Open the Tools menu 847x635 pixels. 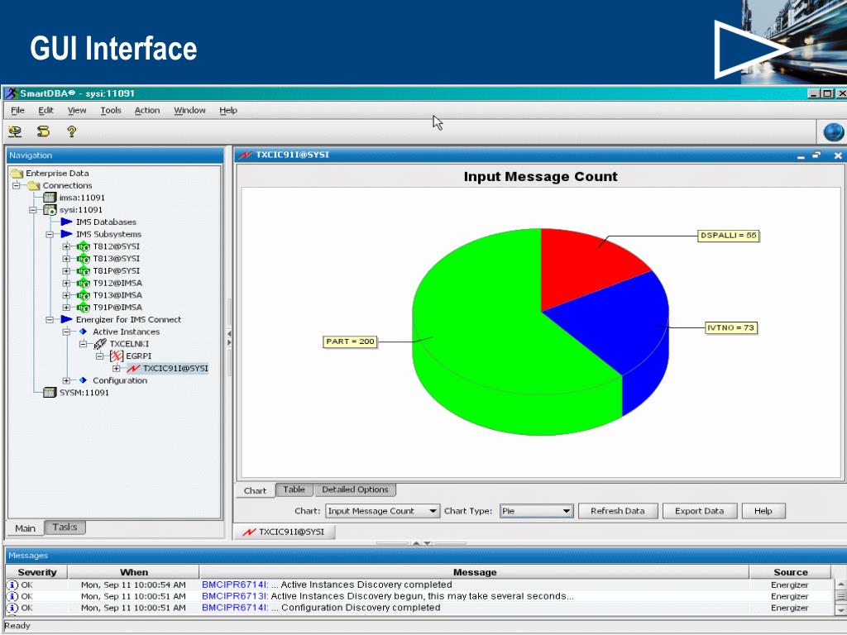(111, 110)
